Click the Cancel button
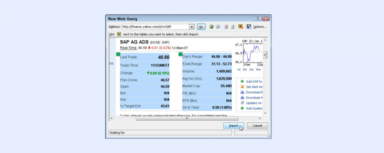Image resolution: width=384 pixels, height=153 pixels. tap(257, 126)
